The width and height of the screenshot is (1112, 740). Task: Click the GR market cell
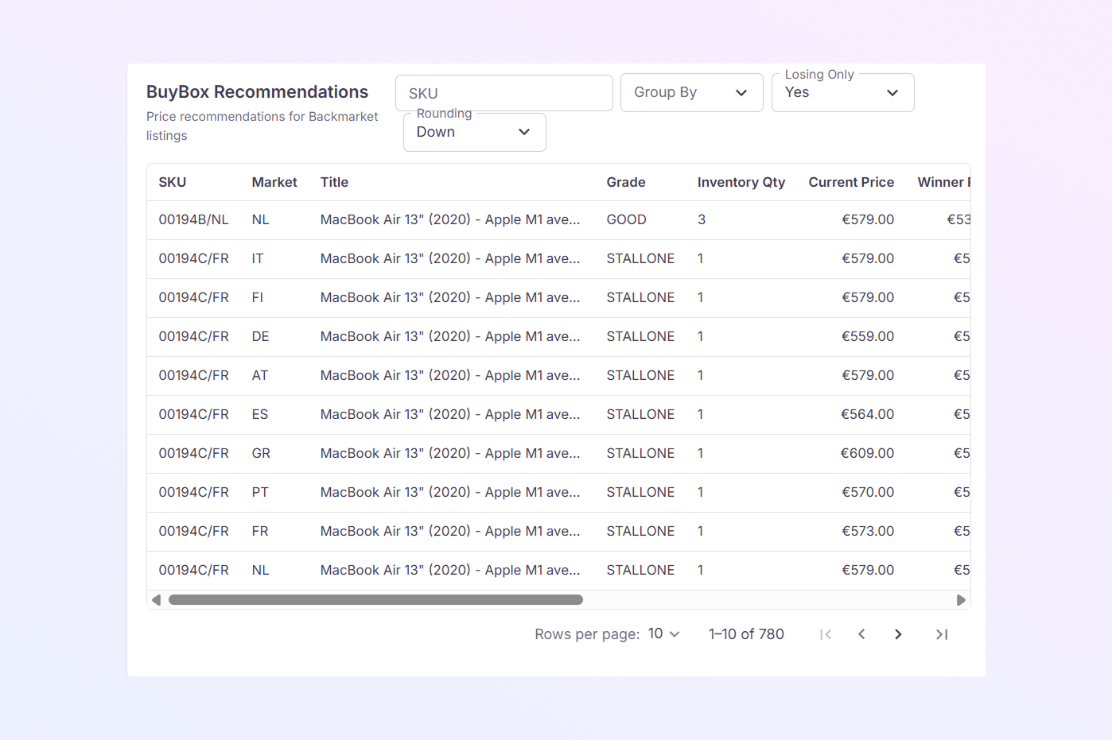[261, 453]
